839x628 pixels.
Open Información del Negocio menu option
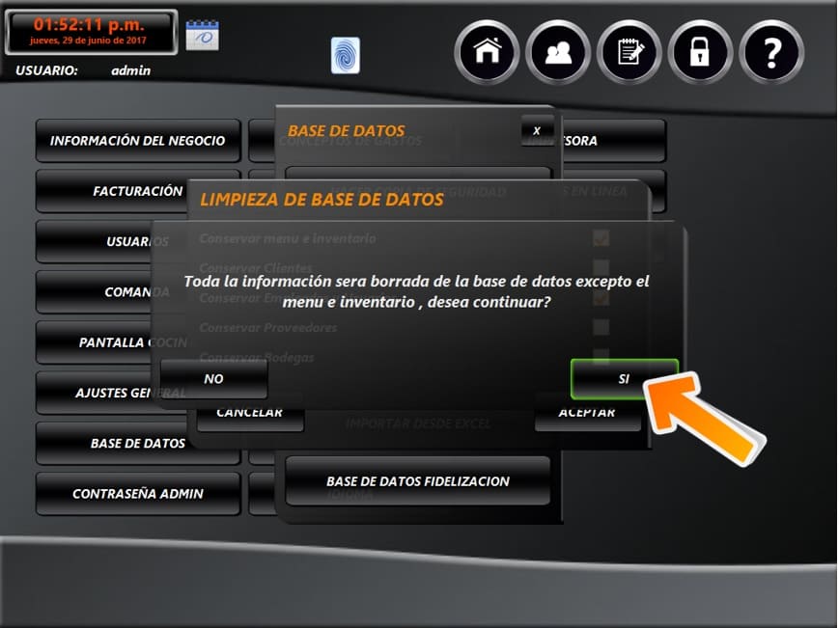point(137,141)
